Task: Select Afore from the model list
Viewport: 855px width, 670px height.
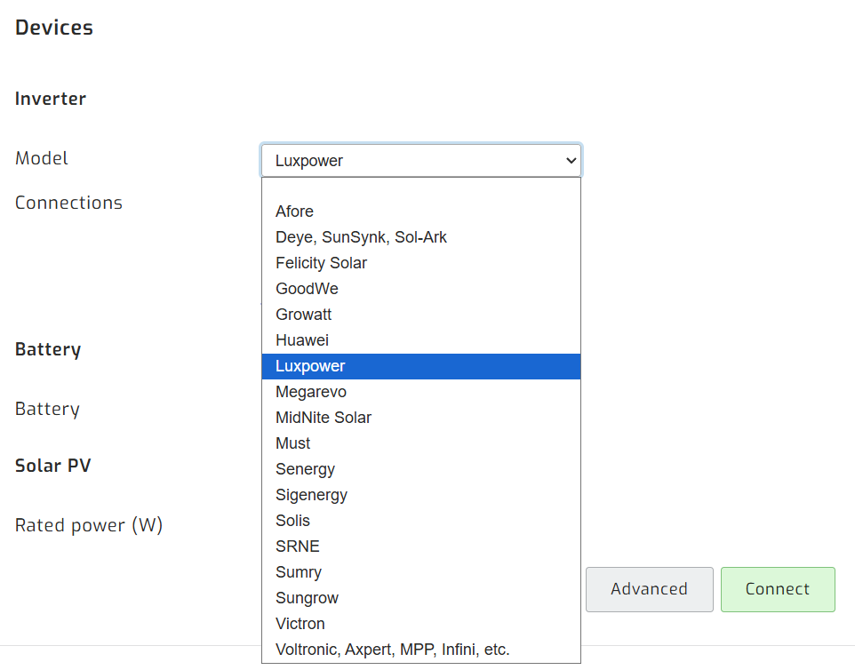Action: pos(295,211)
